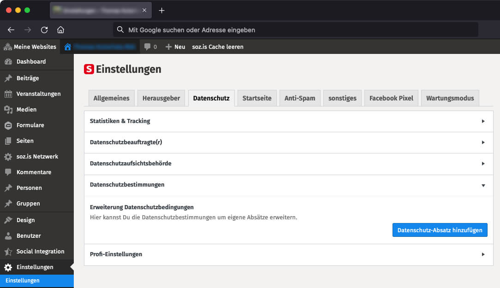Switch to the Allgemeines tab

coord(111,98)
